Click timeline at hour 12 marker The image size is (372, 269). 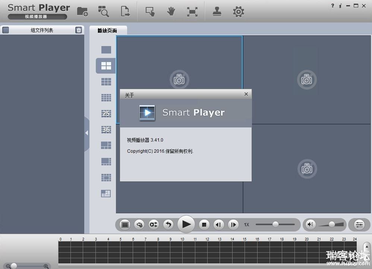click(x=207, y=239)
